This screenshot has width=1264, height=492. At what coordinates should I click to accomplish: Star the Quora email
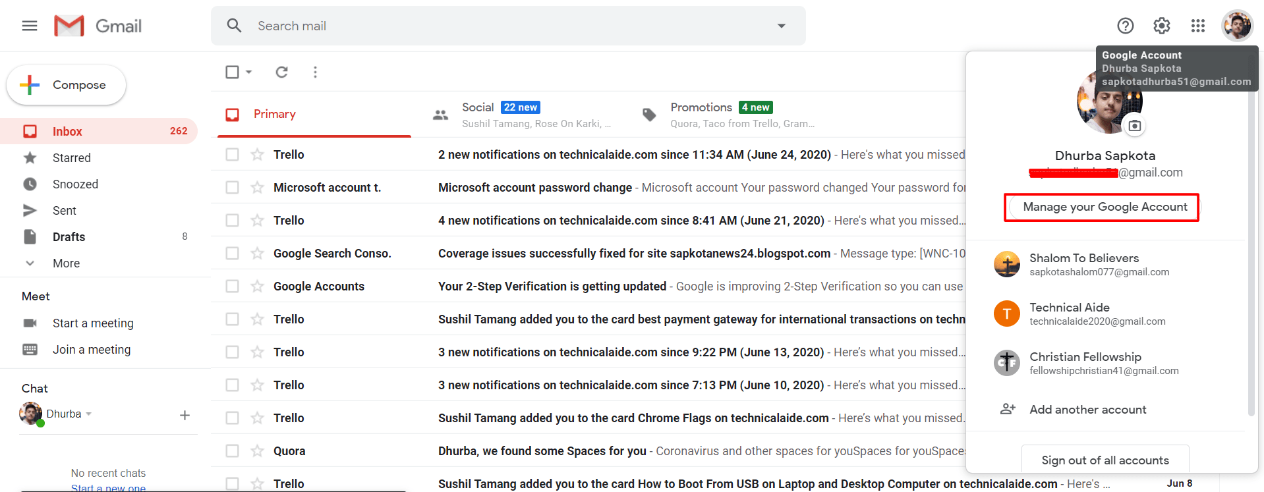click(257, 451)
